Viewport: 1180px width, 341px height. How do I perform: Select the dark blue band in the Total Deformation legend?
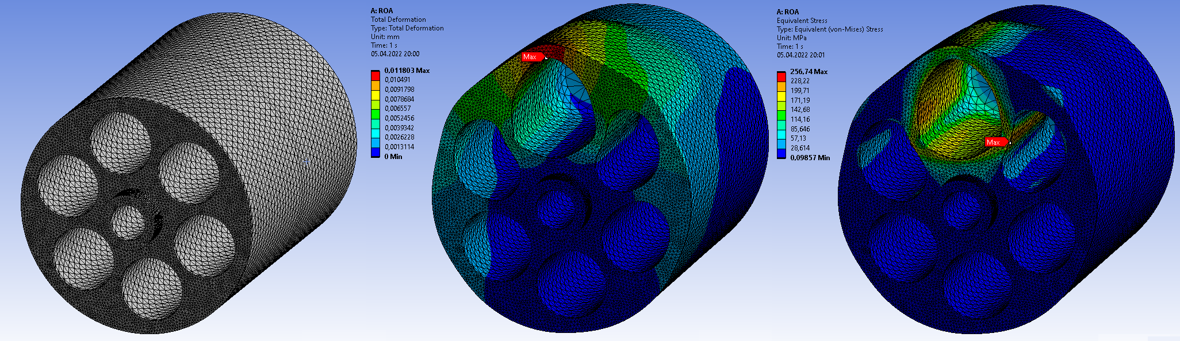[376, 152]
